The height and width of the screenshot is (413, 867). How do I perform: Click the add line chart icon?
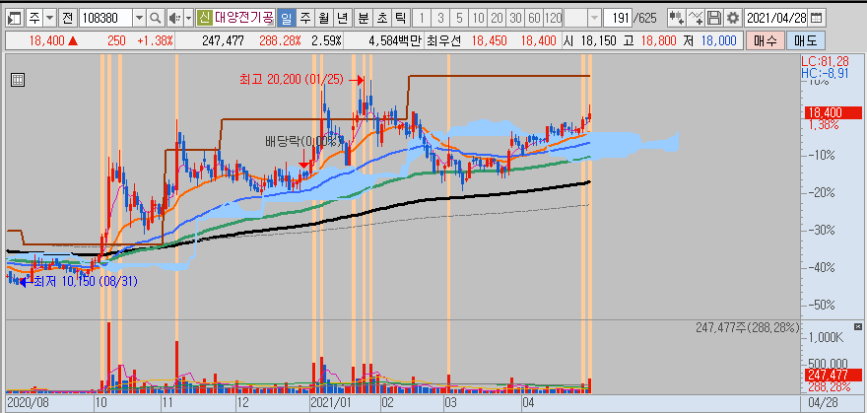coord(696,18)
